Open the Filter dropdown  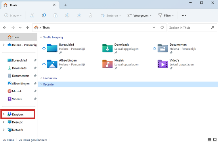[x=166, y=15]
